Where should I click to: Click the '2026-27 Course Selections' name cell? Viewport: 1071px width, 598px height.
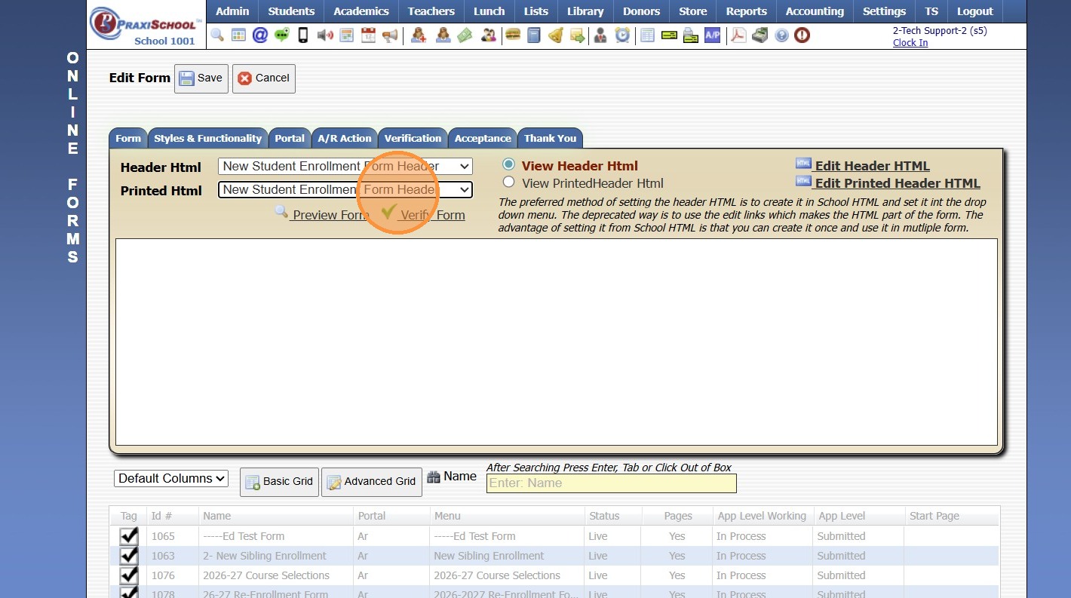[266, 575]
